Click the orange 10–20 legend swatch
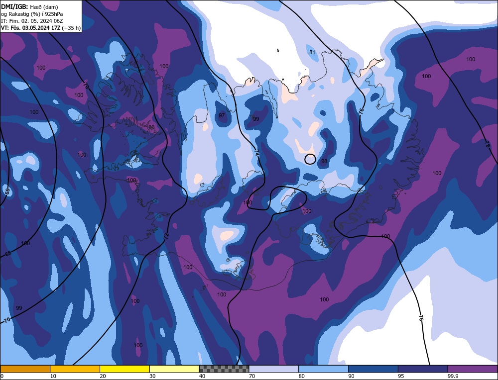 pyautogui.click(x=75, y=369)
